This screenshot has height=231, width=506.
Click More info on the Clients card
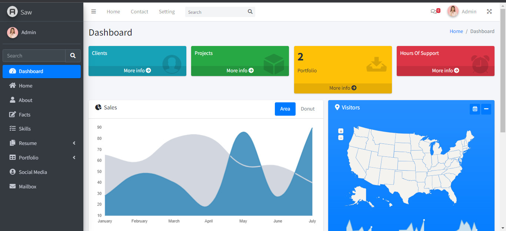pyautogui.click(x=137, y=70)
